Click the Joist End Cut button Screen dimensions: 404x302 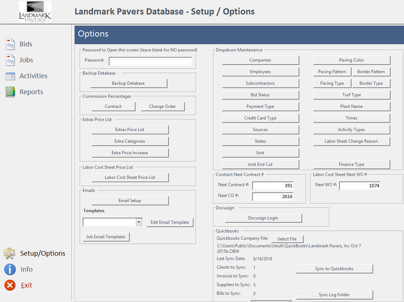[261, 164]
